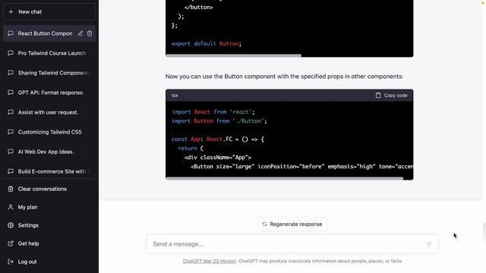486x273 pixels.
Task: Copy code from the tsx block
Action: click(392, 96)
